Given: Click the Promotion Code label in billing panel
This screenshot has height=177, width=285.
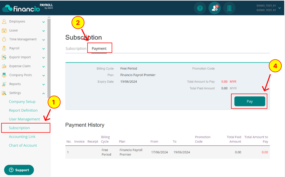Looking at the screenshot, I should pyautogui.click(x=203, y=68).
